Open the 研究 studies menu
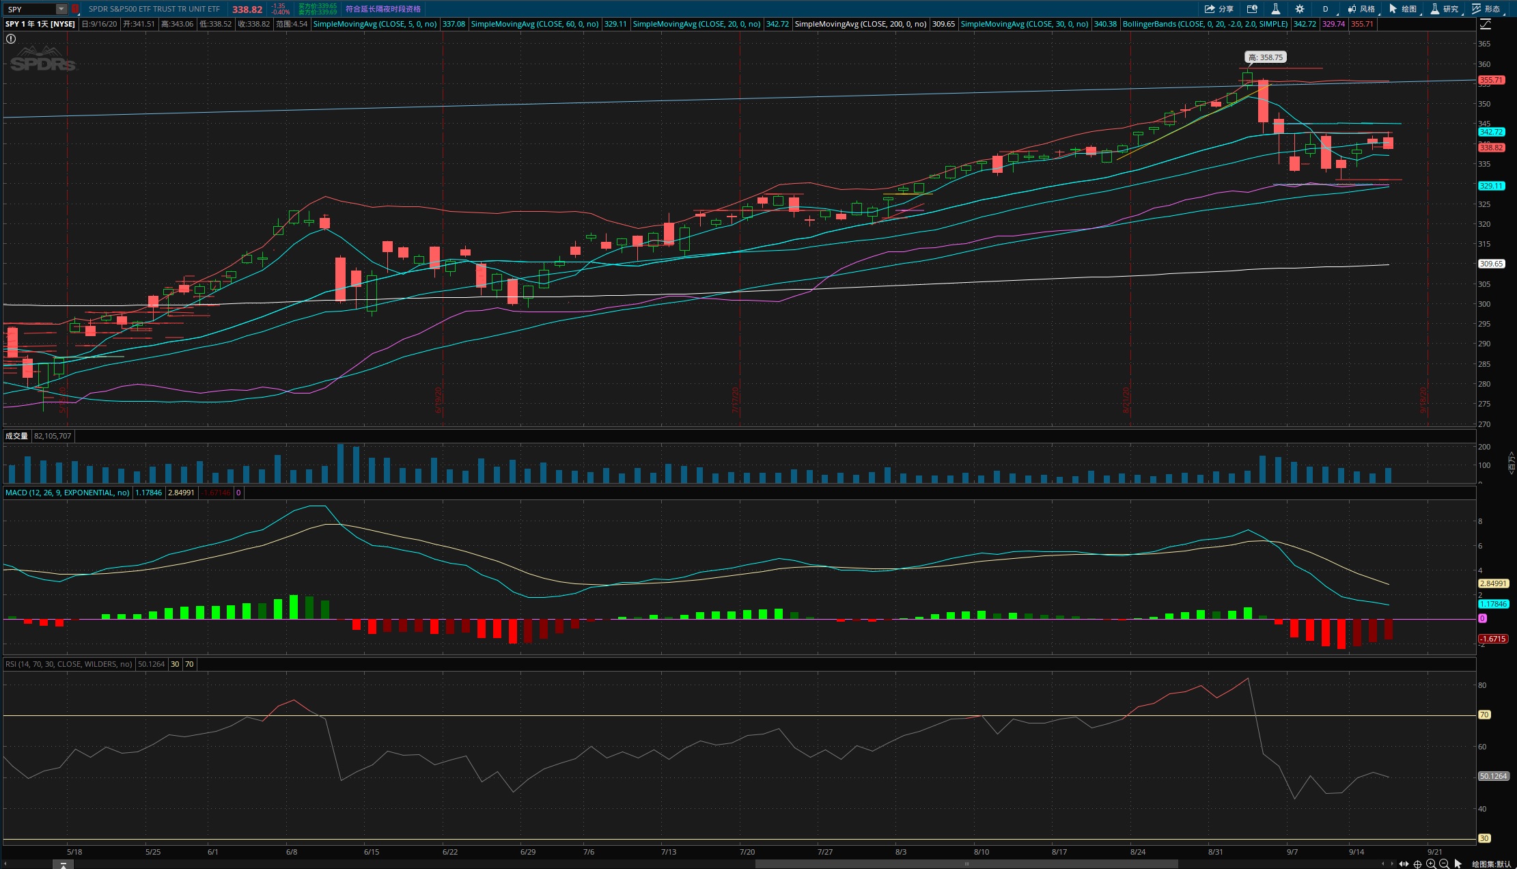 1445,9
